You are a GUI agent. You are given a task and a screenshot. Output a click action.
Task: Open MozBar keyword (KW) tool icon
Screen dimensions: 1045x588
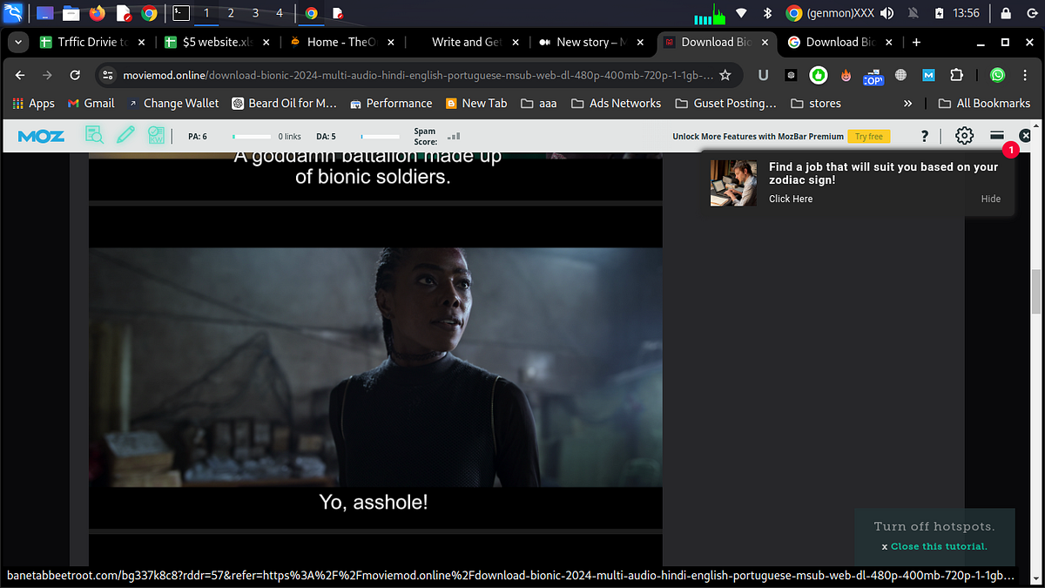point(157,135)
